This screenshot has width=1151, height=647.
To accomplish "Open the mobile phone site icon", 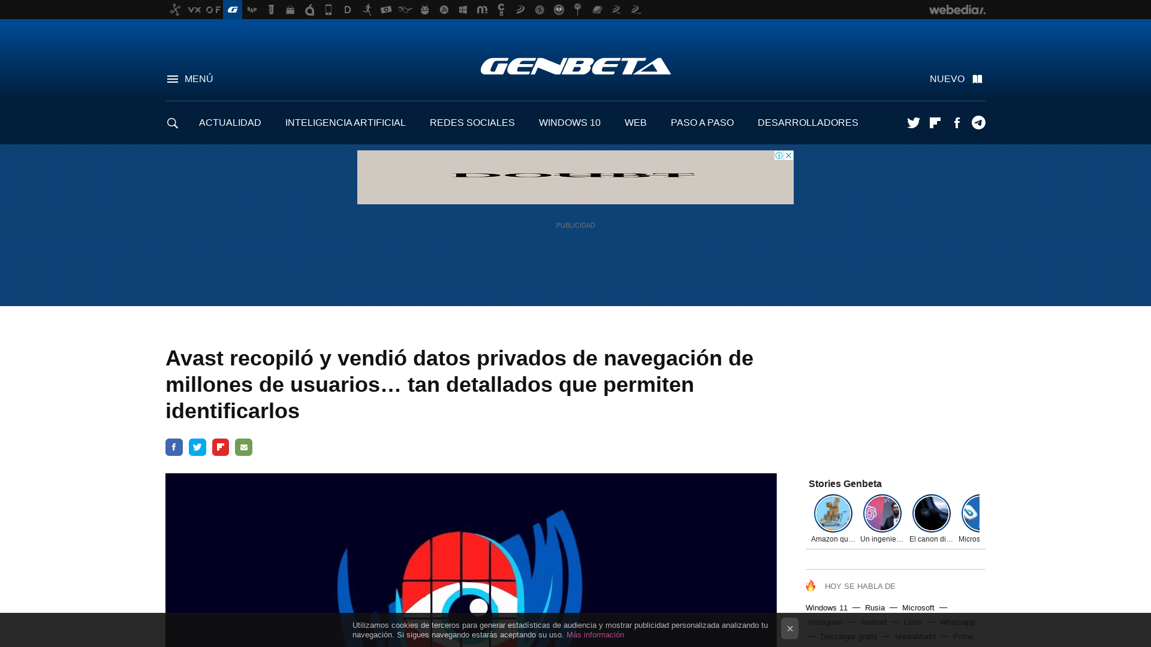I will click(x=329, y=10).
